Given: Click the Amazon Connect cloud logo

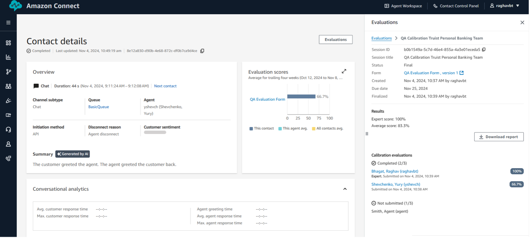Looking at the screenshot, I should point(15,6).
